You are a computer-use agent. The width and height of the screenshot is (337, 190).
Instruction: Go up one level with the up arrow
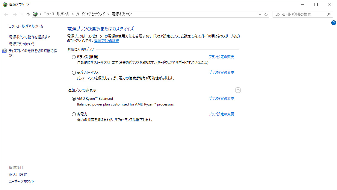(28, 14)
